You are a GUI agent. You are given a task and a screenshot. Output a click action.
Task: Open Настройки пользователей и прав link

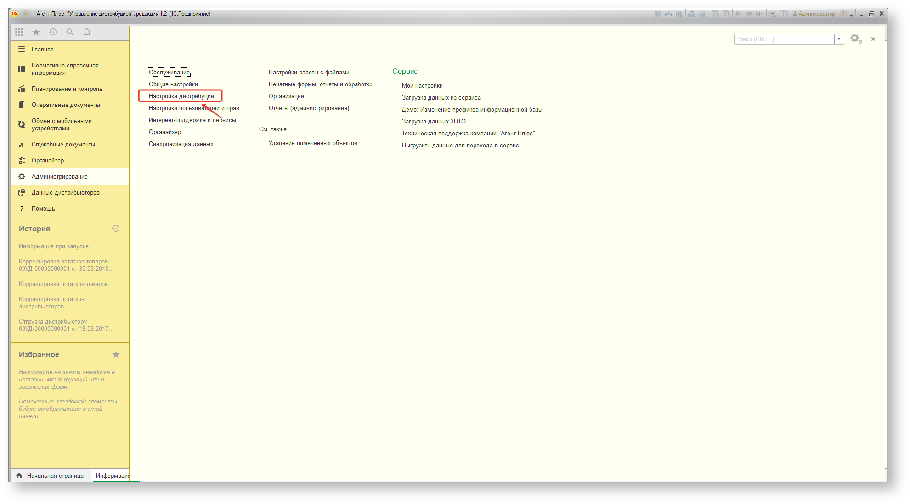click(194, 108)
